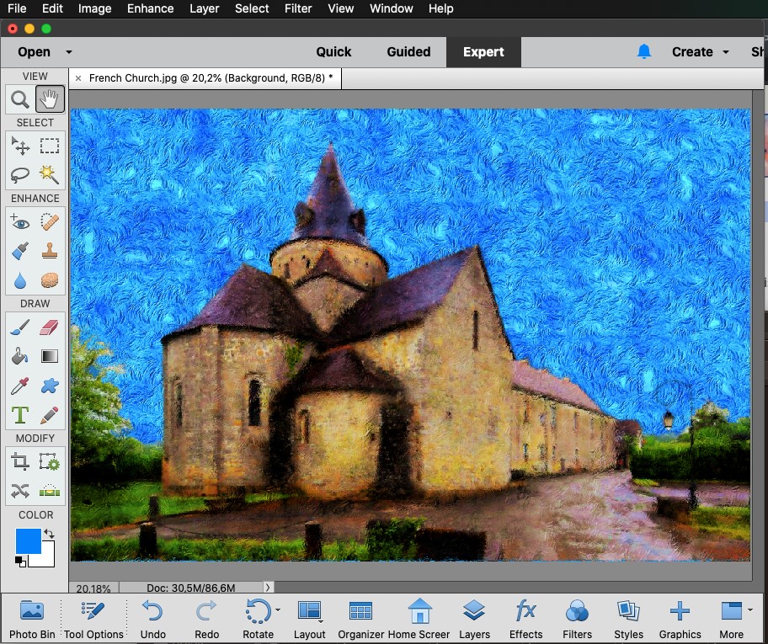768x644 pixels.
Task: Click the blue foreground color swatch
Action: tap(28, 541)
